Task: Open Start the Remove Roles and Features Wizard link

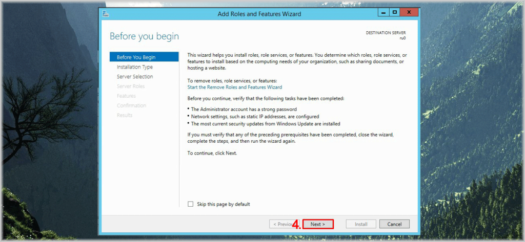Action: [235, 87]
